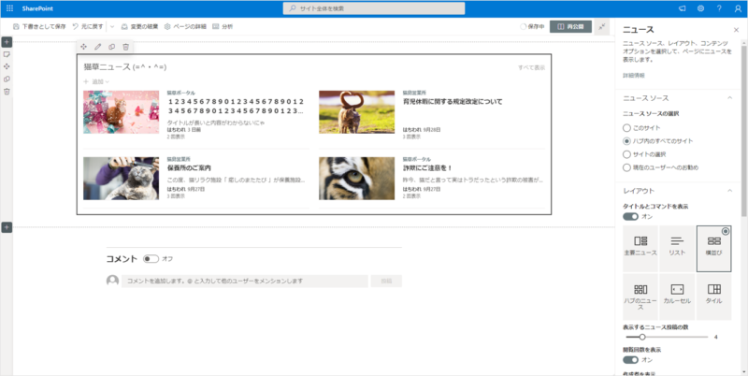Duplicate the news web part
This screenshot has width=748, height=376.
pos(111,46)
